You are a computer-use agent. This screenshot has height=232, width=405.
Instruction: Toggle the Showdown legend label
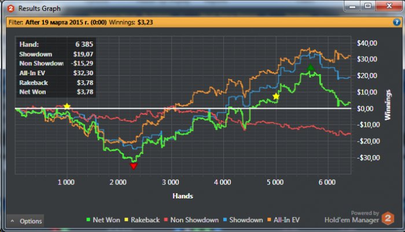246,220
